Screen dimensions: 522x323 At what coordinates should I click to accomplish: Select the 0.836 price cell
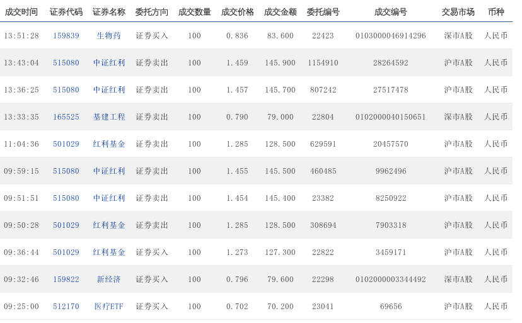(x=238, y=36)
